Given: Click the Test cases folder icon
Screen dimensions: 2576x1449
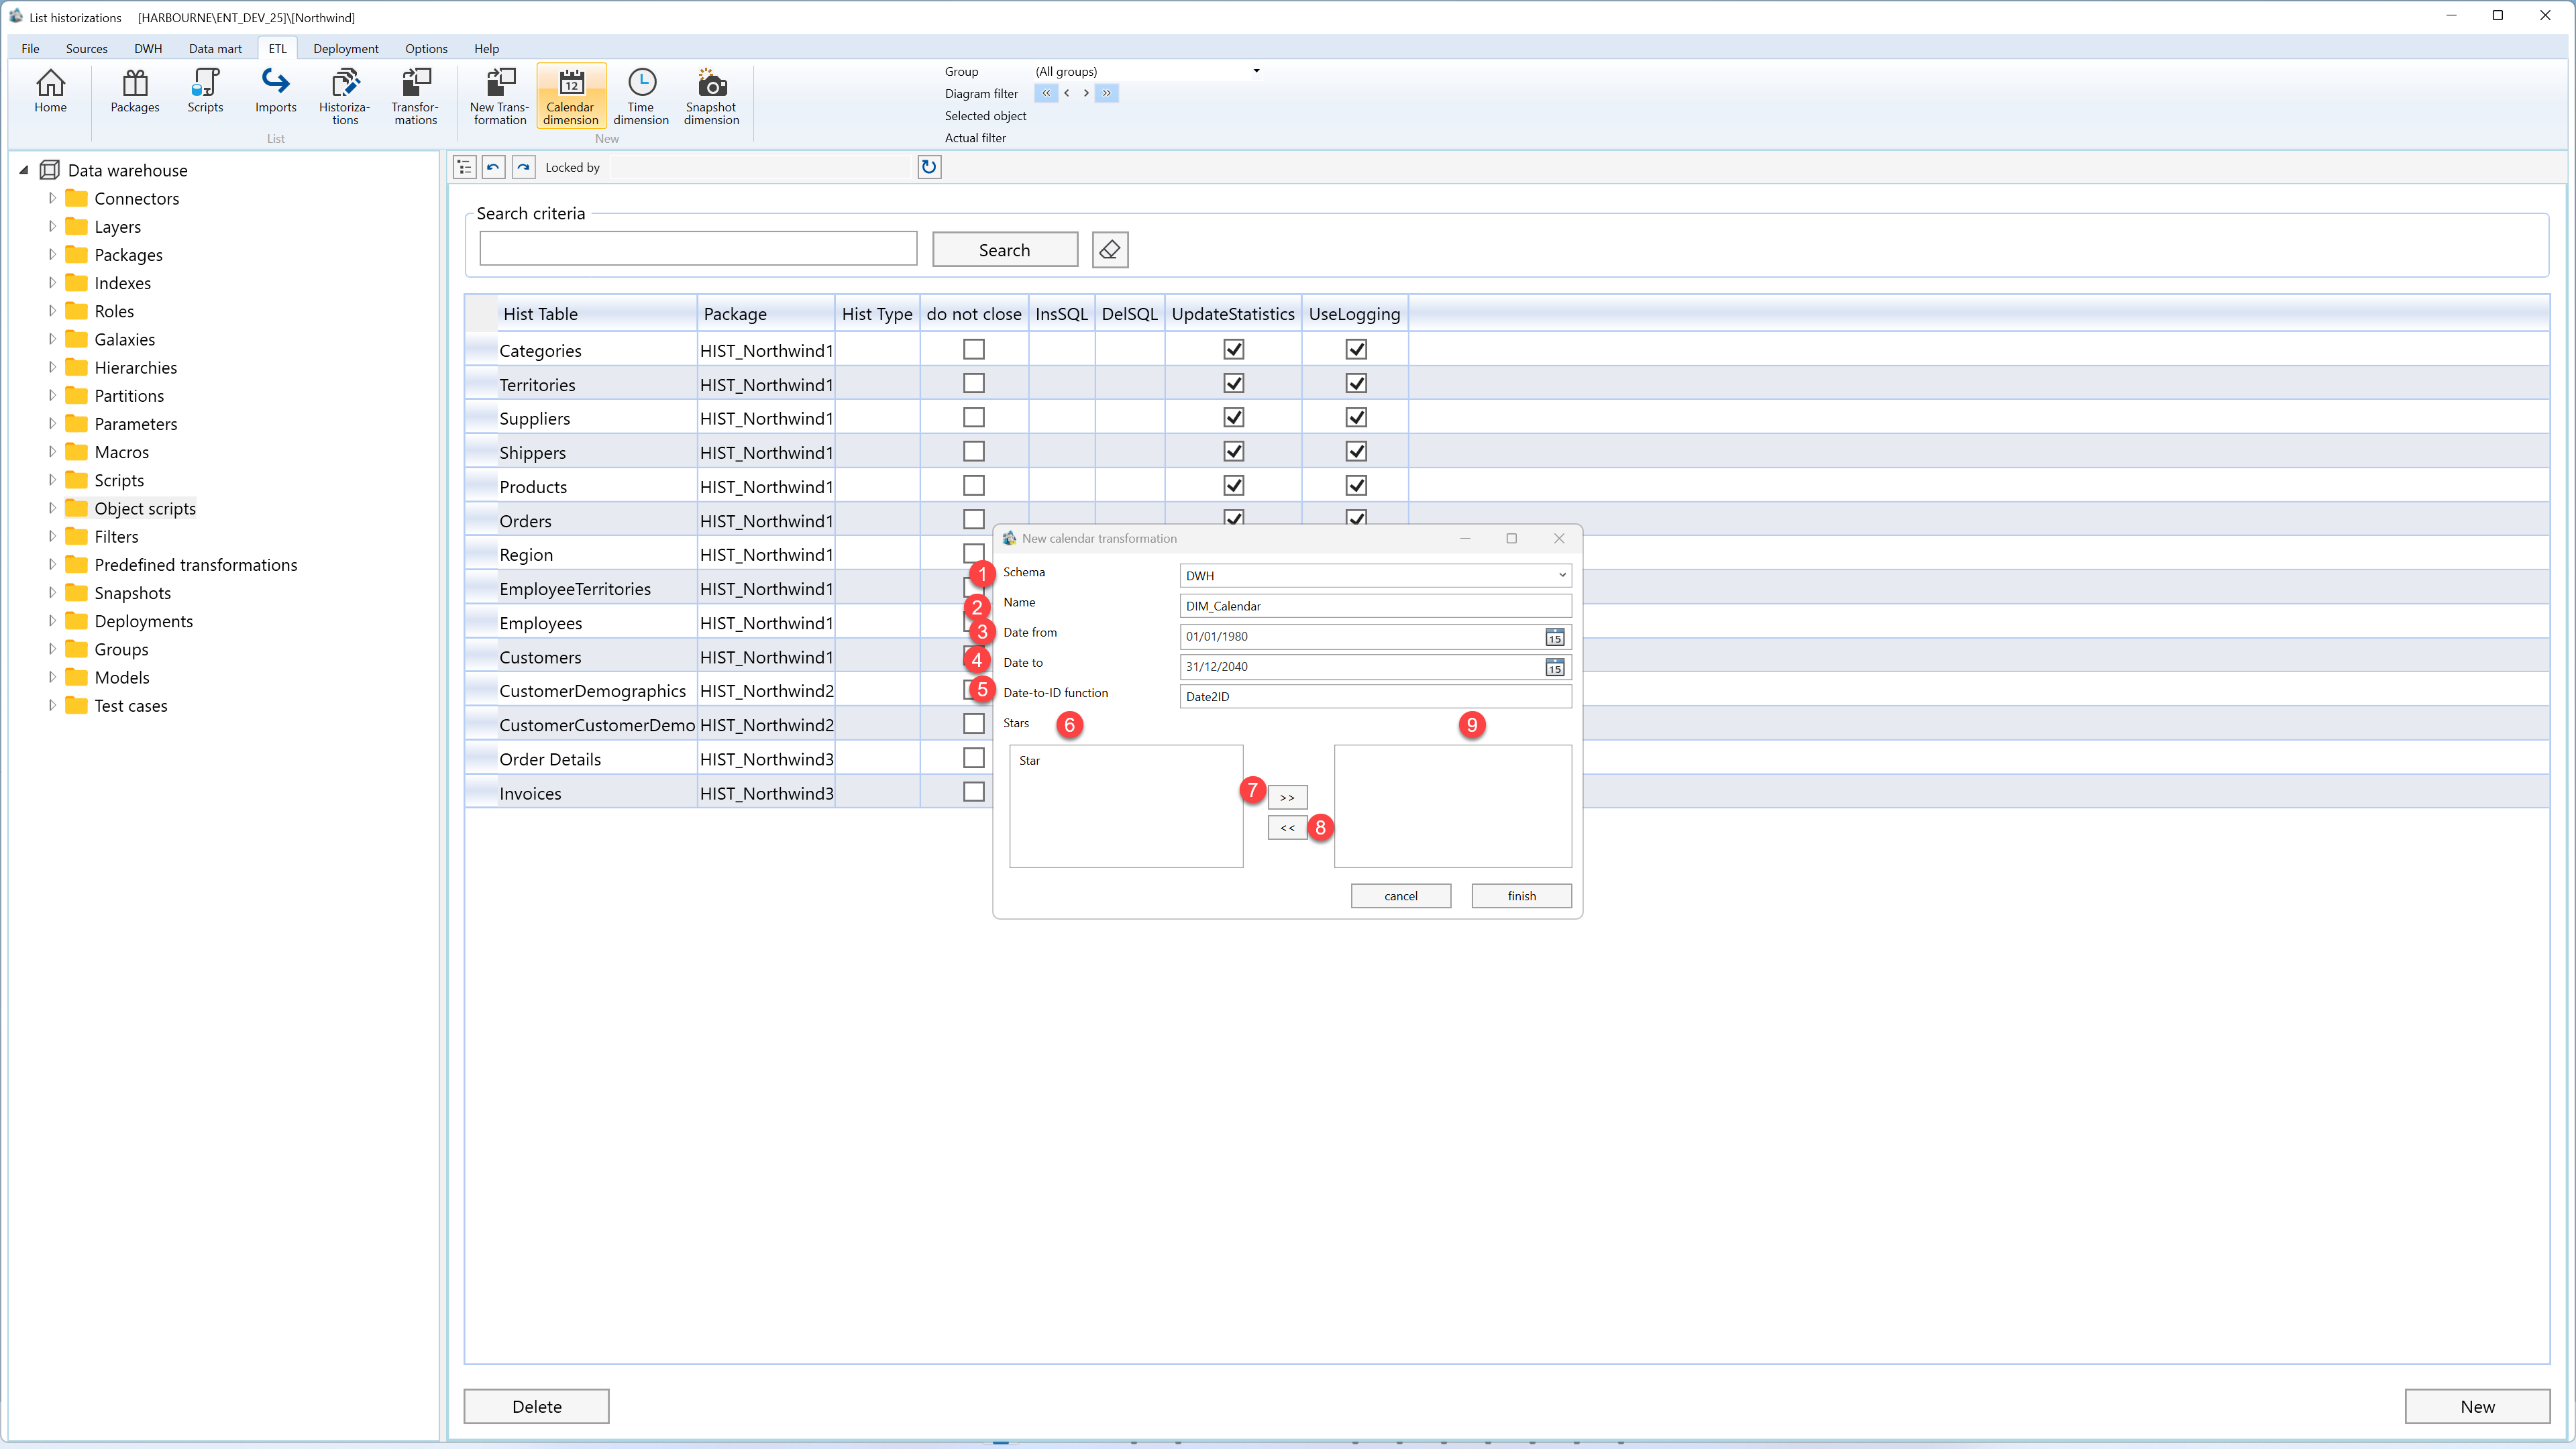Looking at the screenshot, I should (76, 705).
